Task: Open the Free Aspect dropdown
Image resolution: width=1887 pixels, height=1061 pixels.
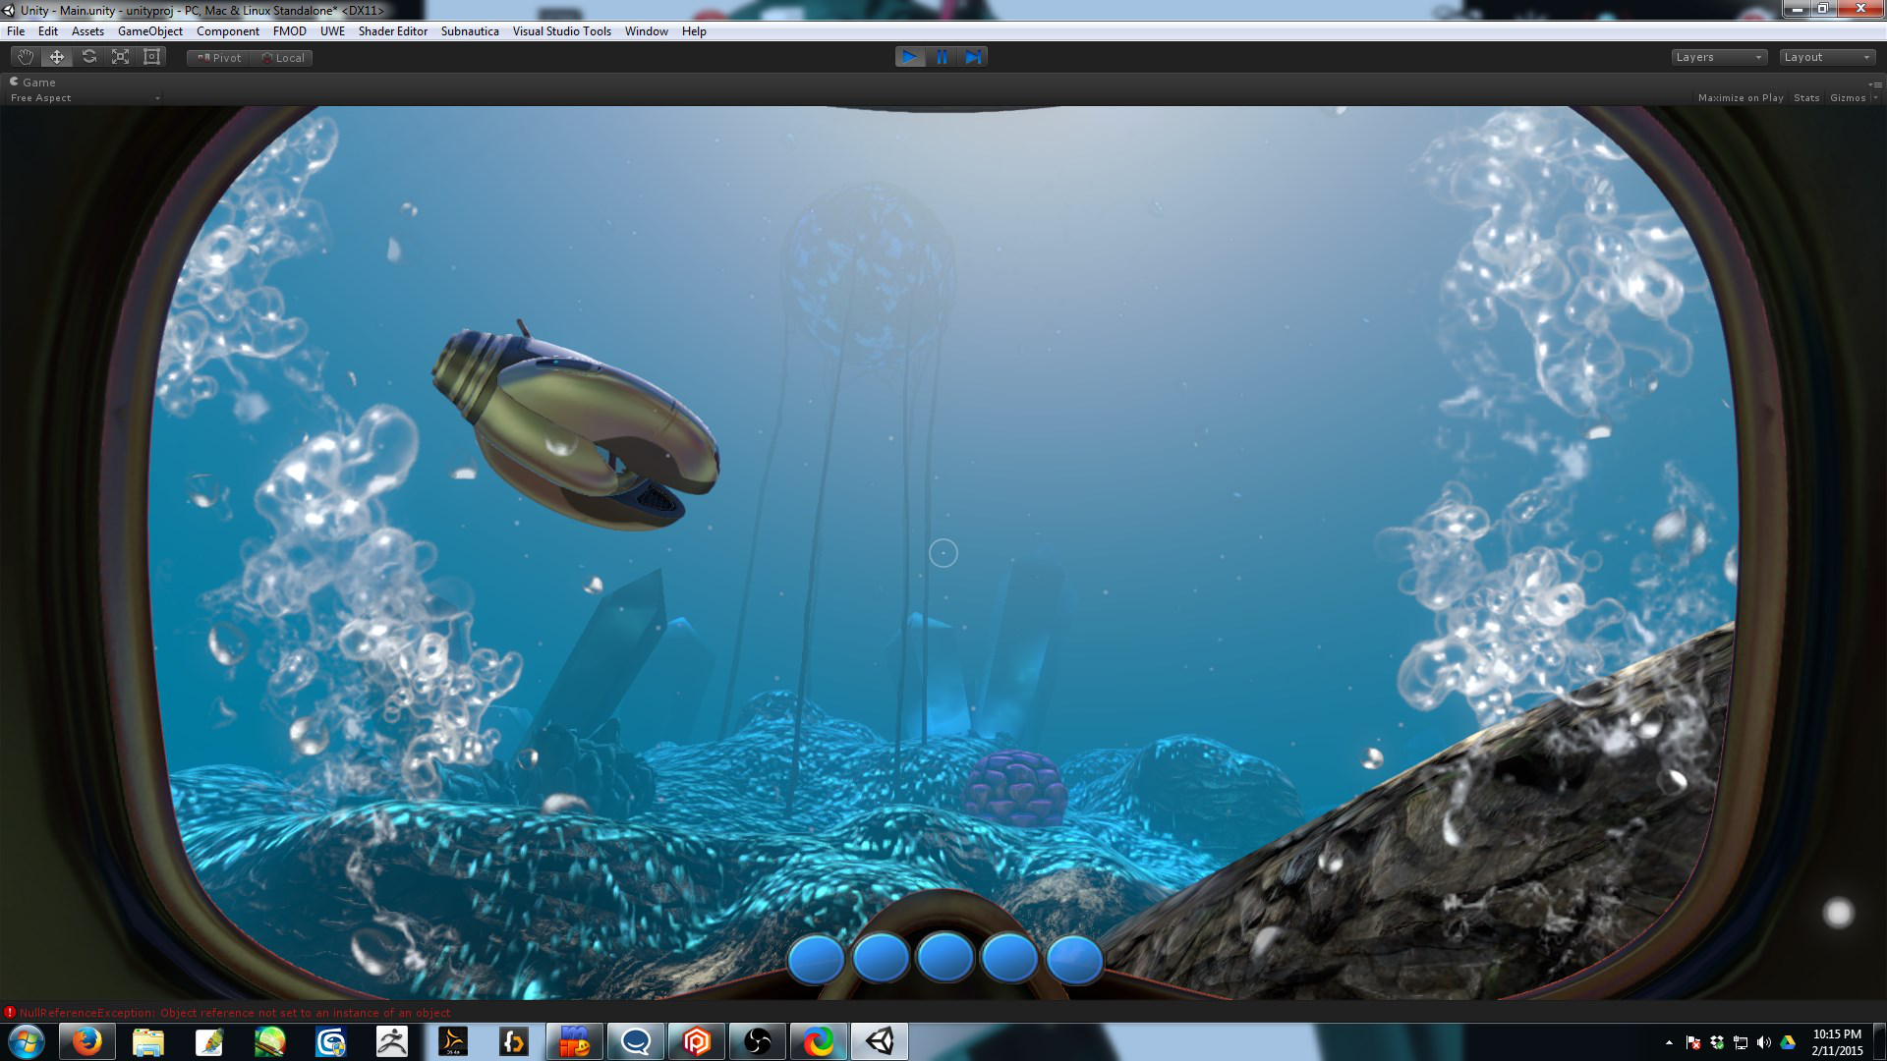Action: pyautogui.click(x=85, y=98)
